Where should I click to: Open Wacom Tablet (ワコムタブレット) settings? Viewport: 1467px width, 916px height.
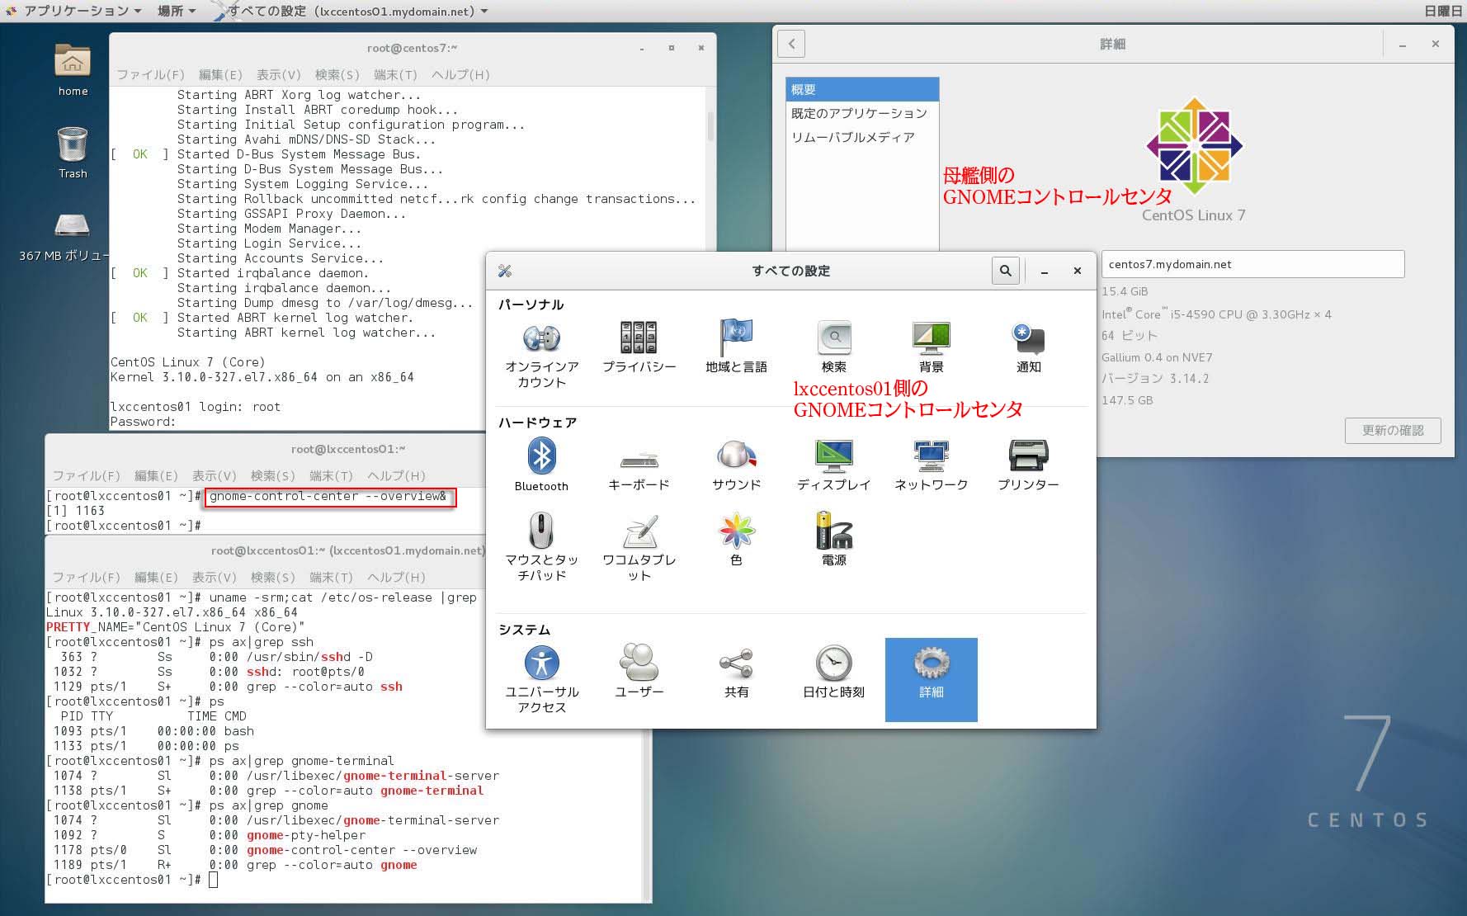point(639,547)
